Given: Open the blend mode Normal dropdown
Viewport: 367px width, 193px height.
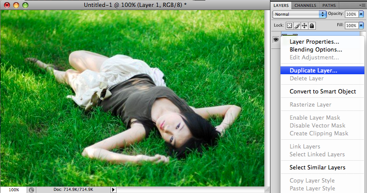Looking at the screenshot, I should click(299, 14).
